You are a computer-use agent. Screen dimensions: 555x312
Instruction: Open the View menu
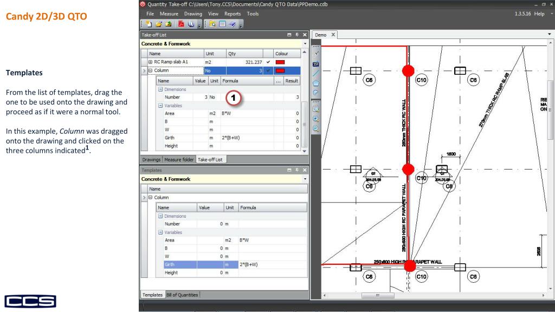point(213,14)
